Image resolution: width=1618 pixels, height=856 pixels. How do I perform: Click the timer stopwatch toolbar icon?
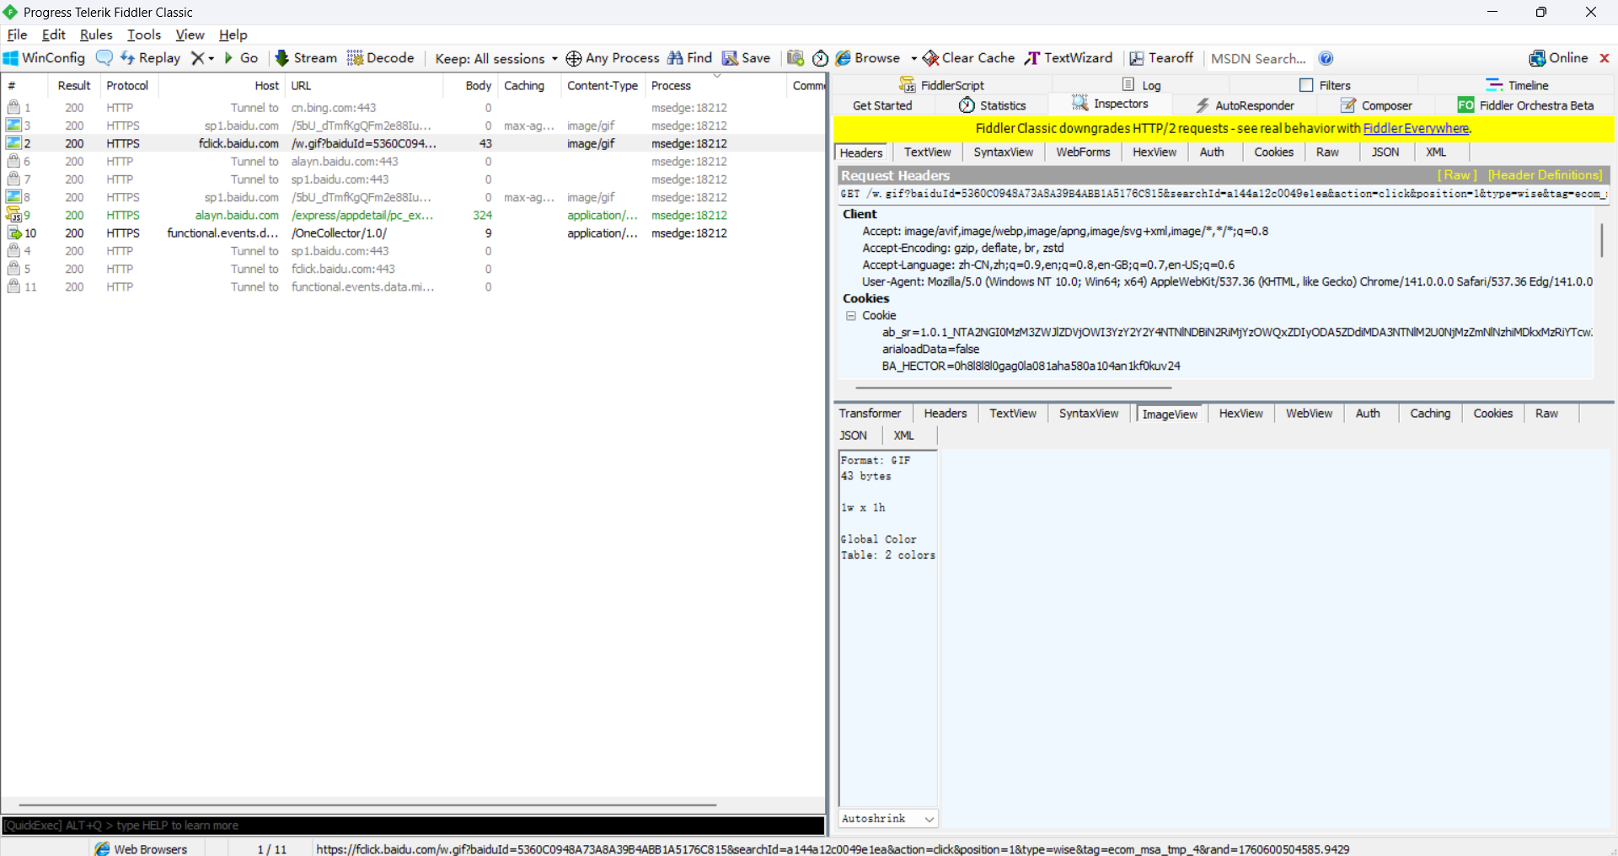pyautogui.click(x=820, y=58)
